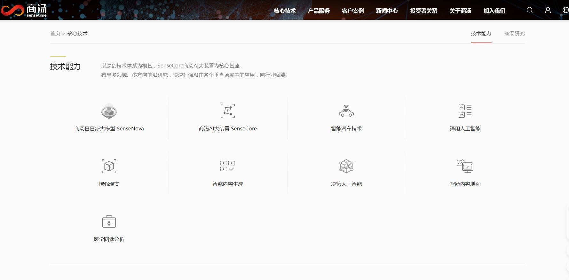Click the medical image analysis kit icon
Image resolution: width=569 pixels, height=280 pixels.
pos(109,222)
